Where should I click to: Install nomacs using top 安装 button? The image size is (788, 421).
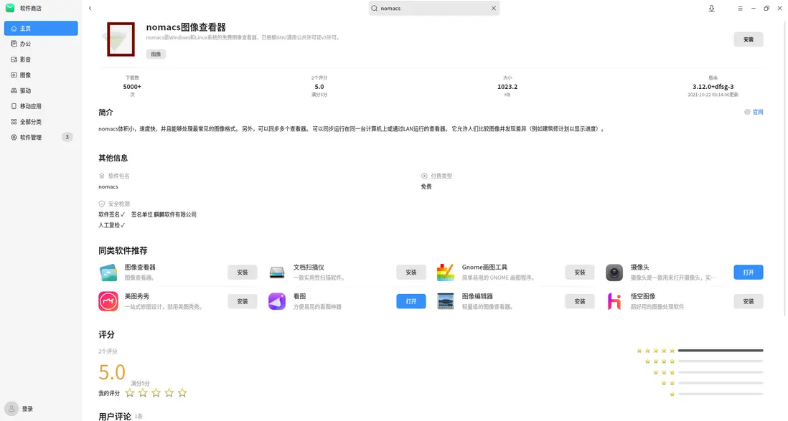click(749, 39)
